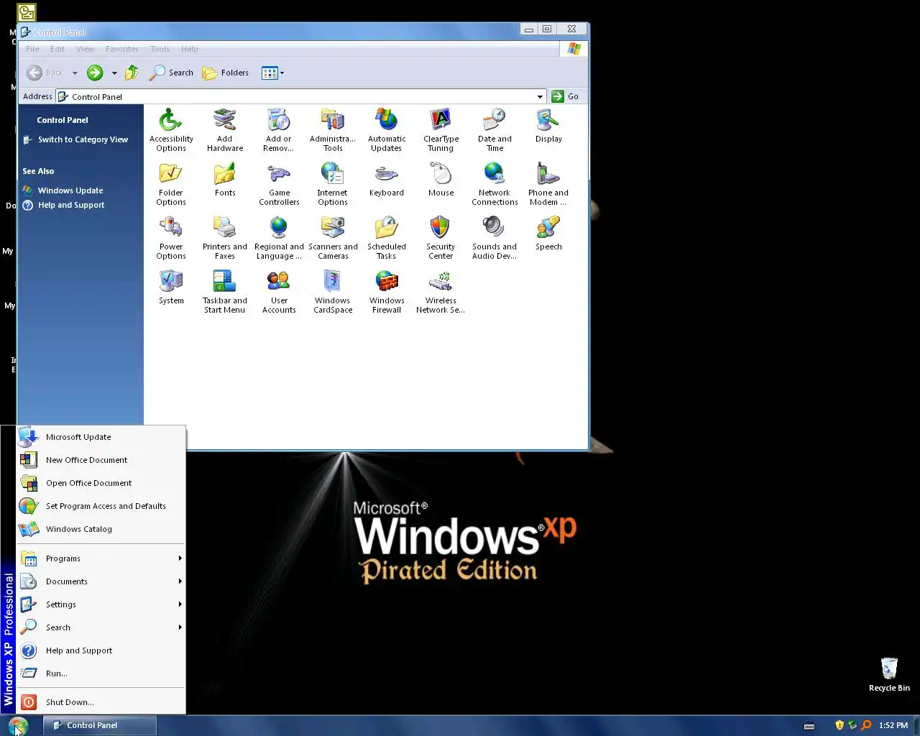The height and width of the screenshot is (736, 920).
Task: Open Folder Options icon
Action: tap(171, 184)
